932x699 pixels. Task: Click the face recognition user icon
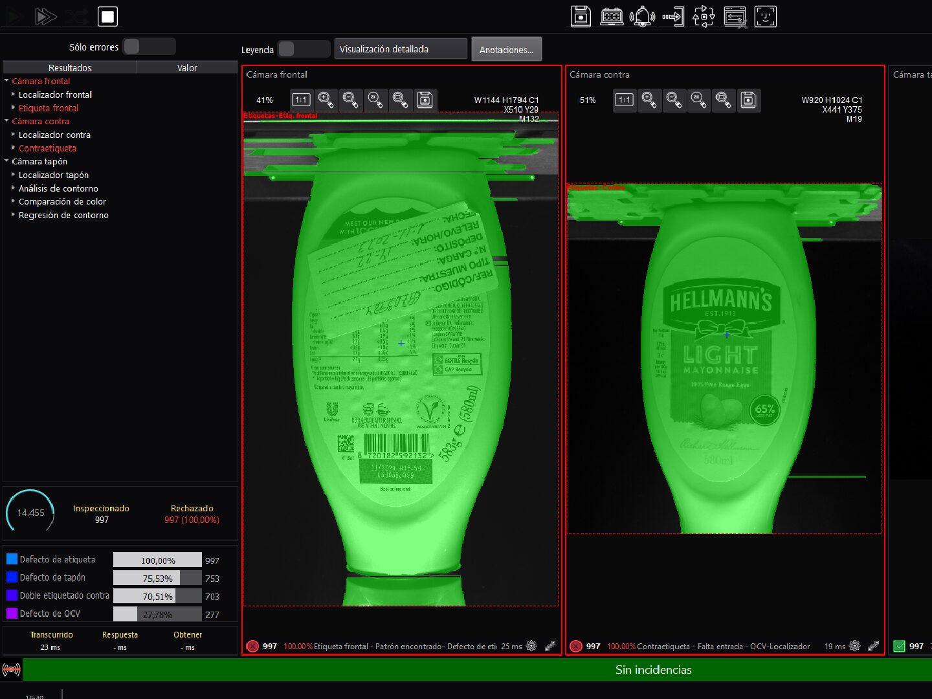[x=765, y=16]
